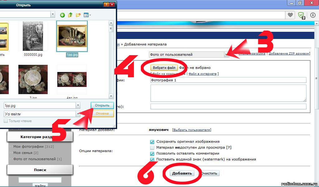Click the Открыть button
Viewport: 319px width, 187px height.
pos(102,105)
